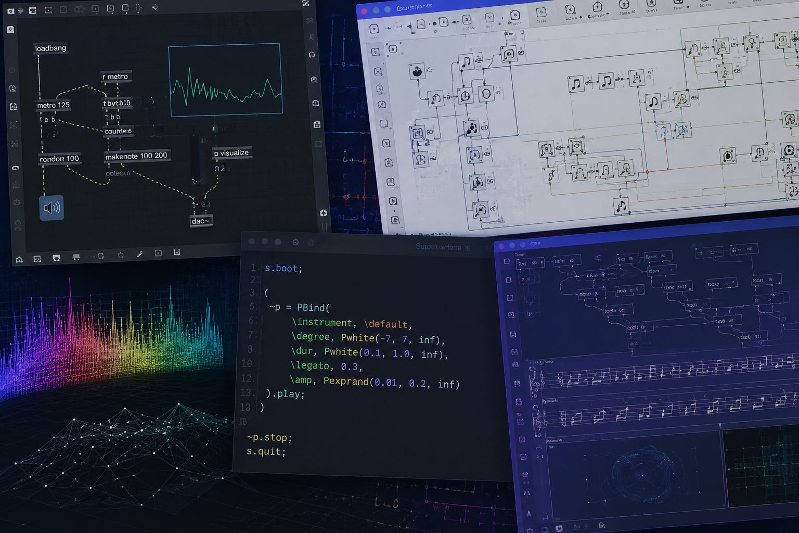The width and height of the screenshot is (799, 533).
Task: Click the headphones icon in patcher right sidebar
Action: point(312,55)
